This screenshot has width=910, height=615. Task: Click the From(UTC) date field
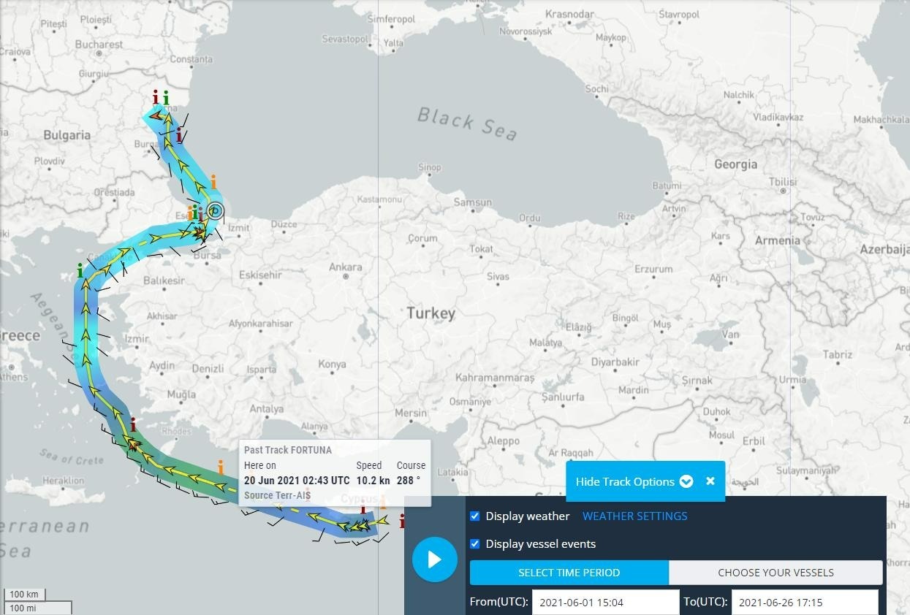point(605,603)
